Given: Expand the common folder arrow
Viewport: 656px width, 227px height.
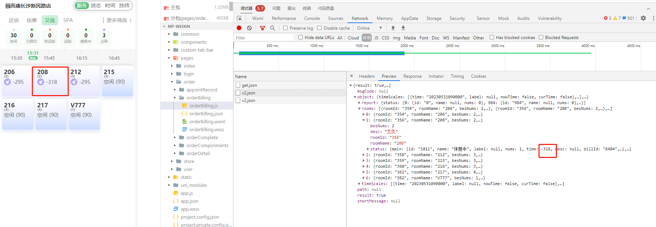Looking at the screenshot, I should coord(169,34).
